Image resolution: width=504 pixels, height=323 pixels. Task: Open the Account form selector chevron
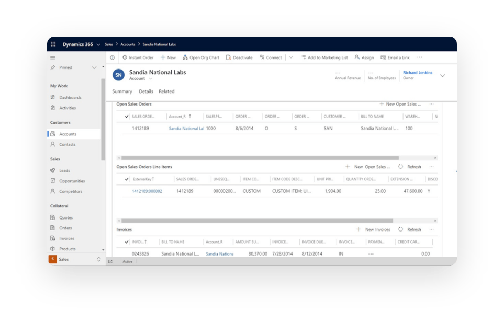coord(150,79)
